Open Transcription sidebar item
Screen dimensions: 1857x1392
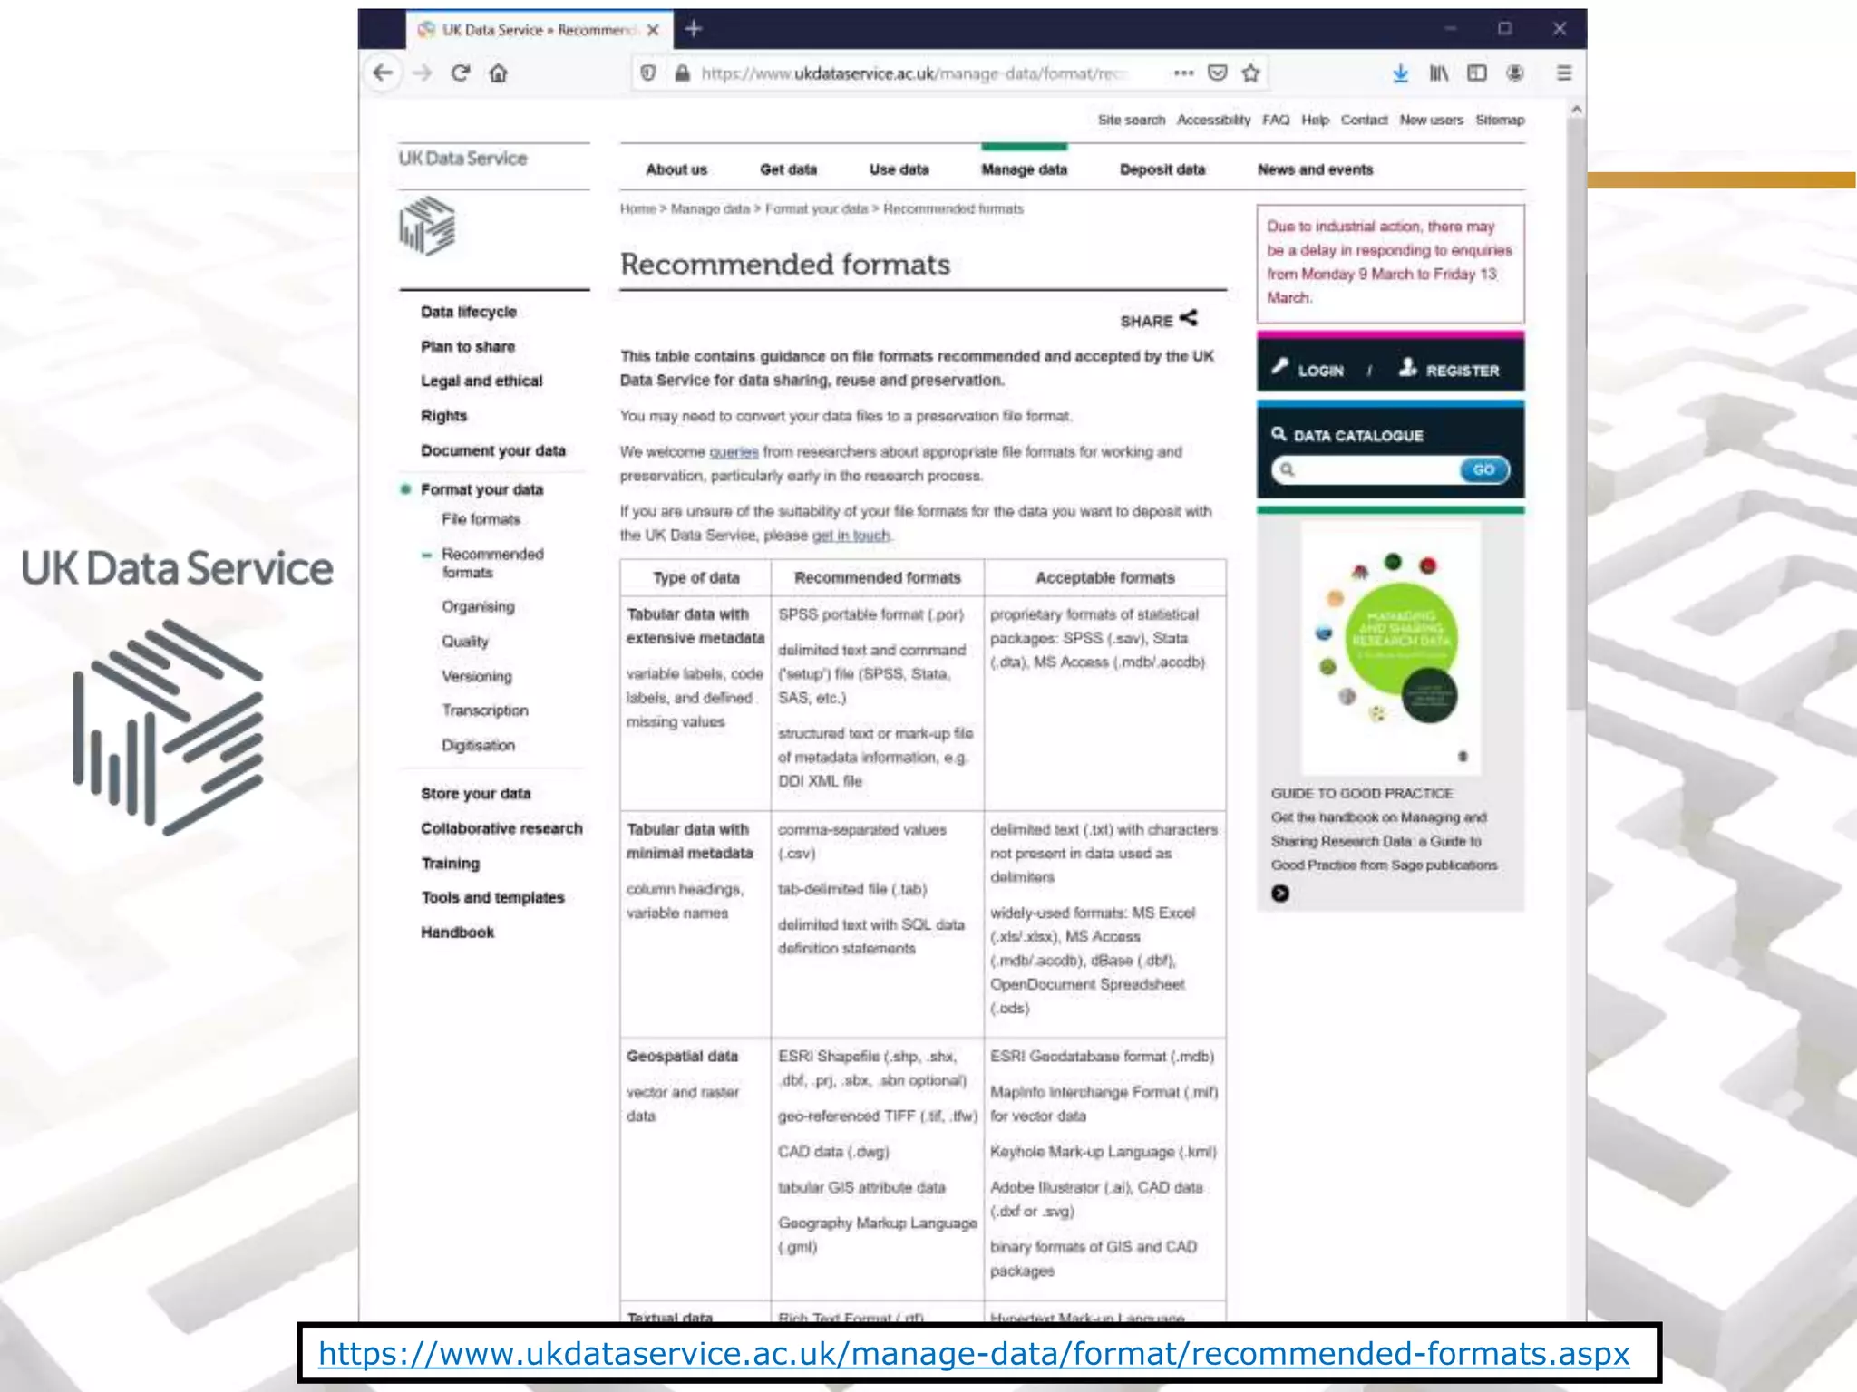[x=485, y=710]
